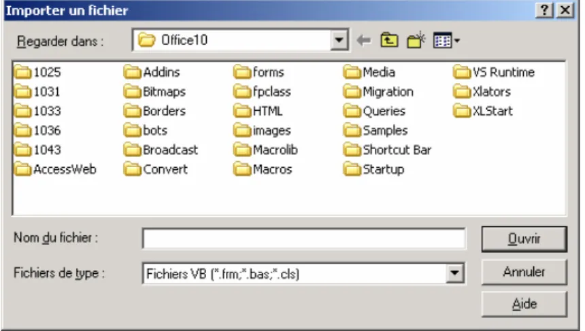The image size is (585, 331).
Task: Select the VS Runtime folder
Action: pyautogui.click(x=495, y=72)
